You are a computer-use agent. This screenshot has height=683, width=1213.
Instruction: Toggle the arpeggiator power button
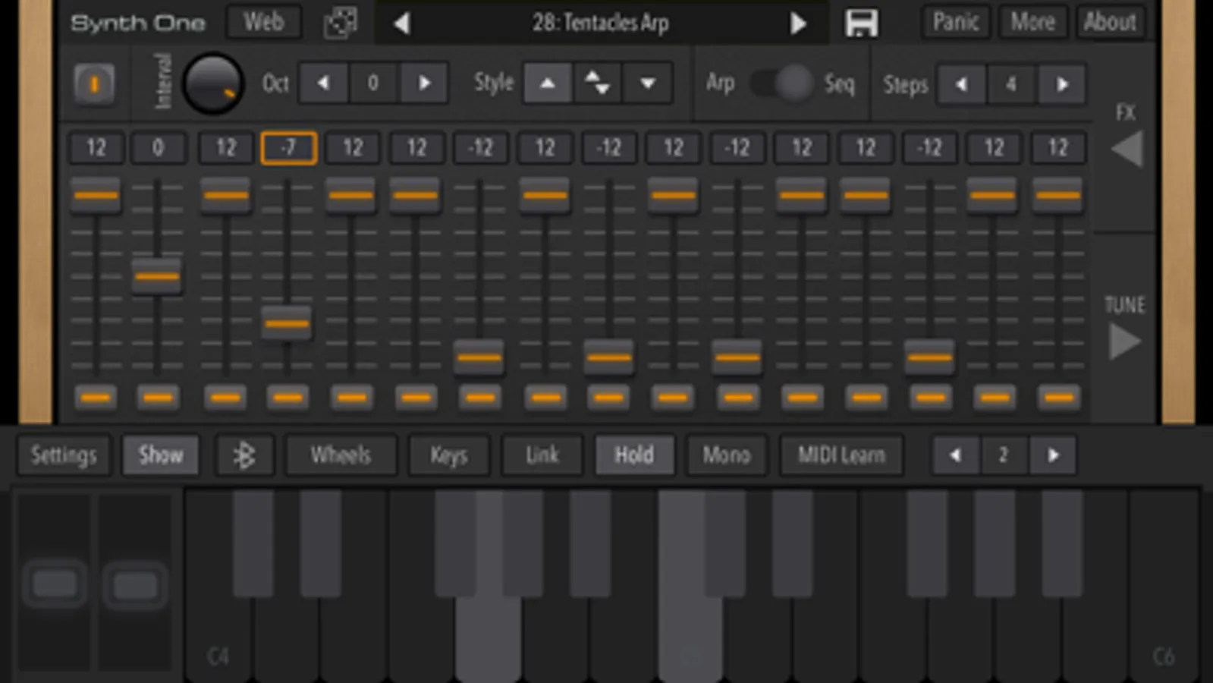95,83
